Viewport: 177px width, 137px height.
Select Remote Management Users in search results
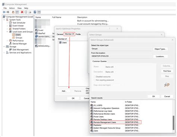(x=115, y=122)
